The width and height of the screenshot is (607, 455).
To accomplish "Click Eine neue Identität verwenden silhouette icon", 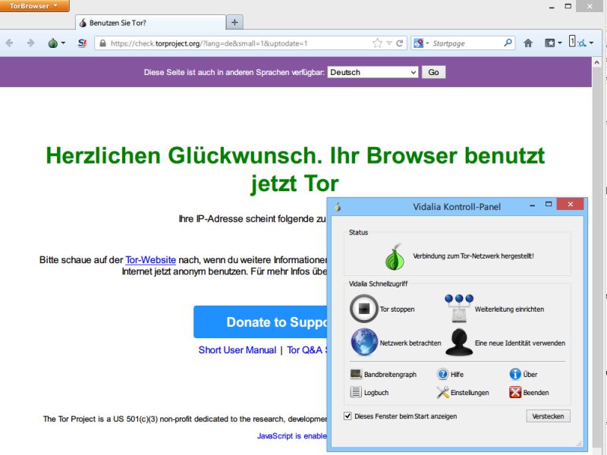I will (459, 342).
